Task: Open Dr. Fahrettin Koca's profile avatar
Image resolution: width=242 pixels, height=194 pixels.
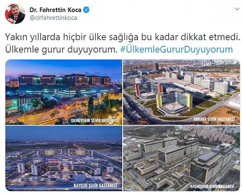Action: point(15,14)
